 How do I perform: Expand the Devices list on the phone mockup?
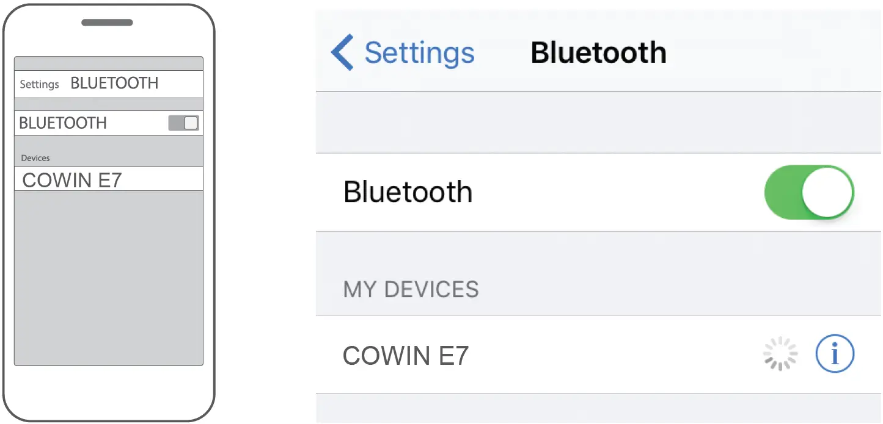pos(35,157)
